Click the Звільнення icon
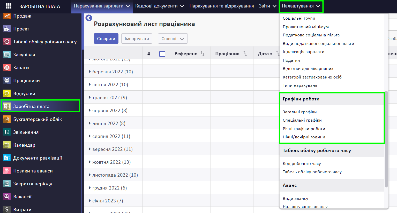 (x=7, y=132)
